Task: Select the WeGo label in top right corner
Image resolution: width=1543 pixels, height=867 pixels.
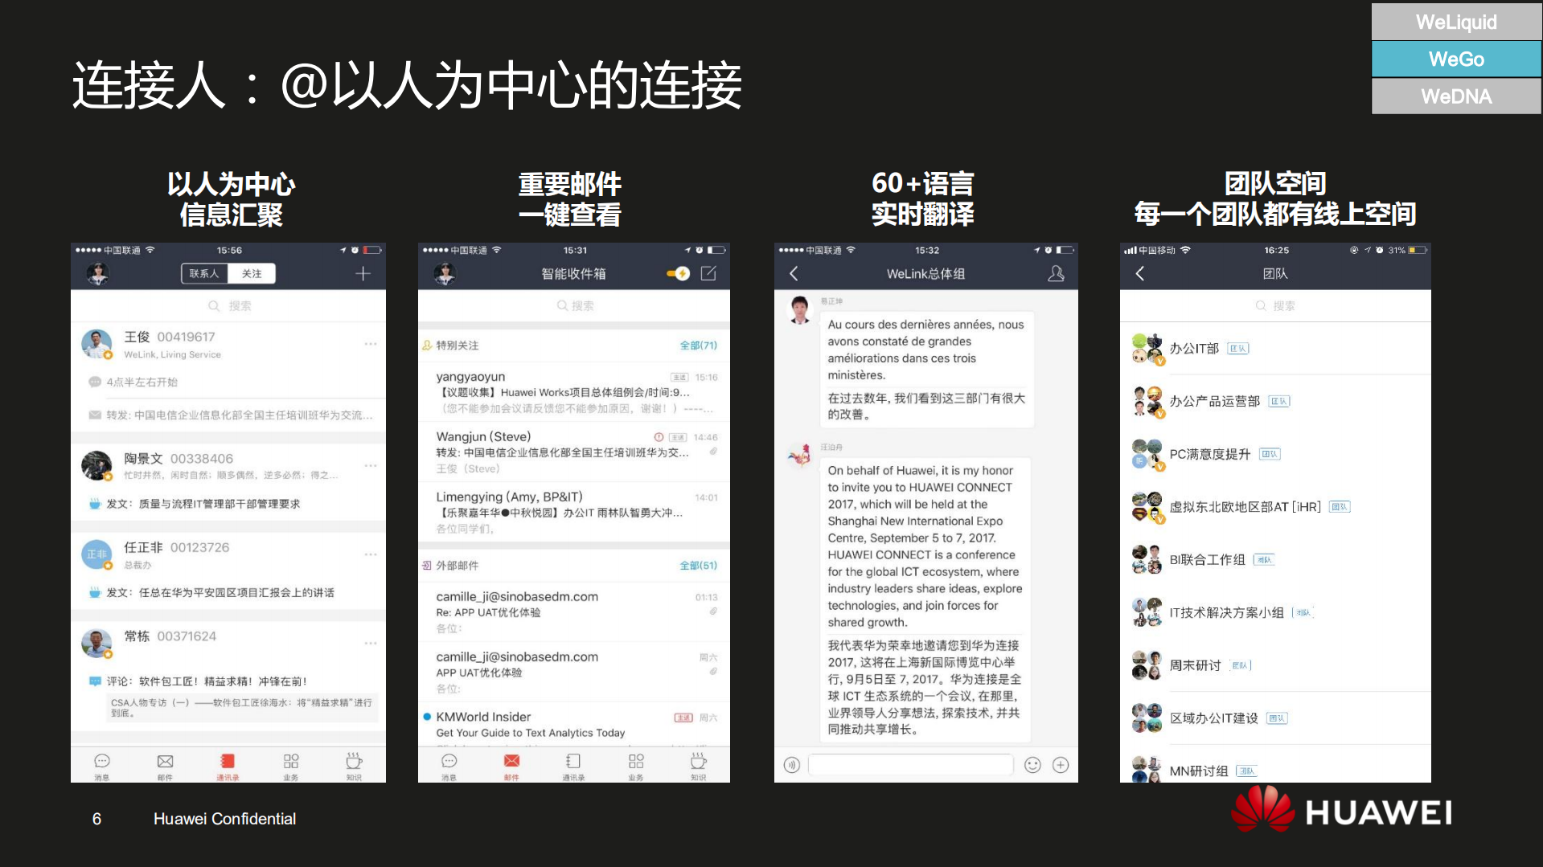Action: [x=1455, y=59]
